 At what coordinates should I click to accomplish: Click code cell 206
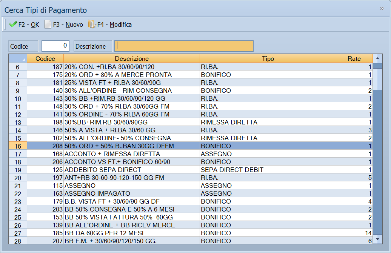pyautogui.click(x=45, y=162)
